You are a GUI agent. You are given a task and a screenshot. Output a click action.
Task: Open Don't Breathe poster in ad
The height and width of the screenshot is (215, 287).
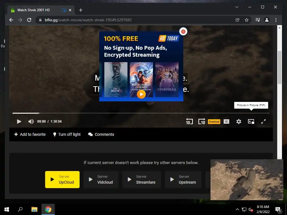[x=116, y=80]
